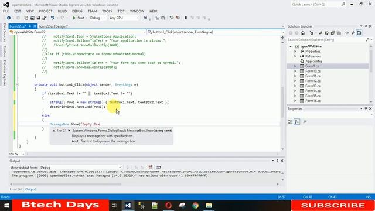
Task: Toggle auto-hide pin on Output panel
Action: [x=277, y=161]
